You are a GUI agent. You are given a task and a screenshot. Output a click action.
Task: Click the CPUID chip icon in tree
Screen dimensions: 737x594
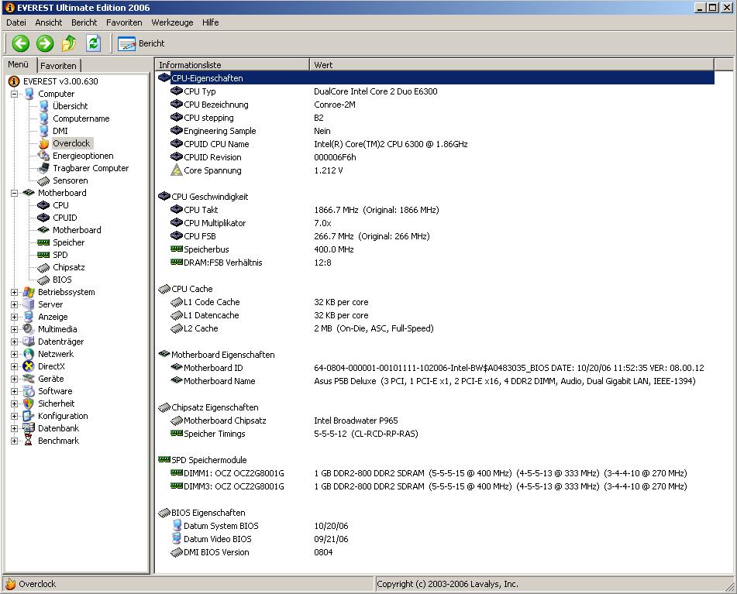(x=43, y=218)
